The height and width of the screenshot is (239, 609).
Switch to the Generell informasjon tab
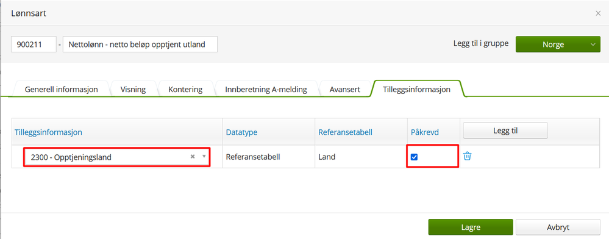(62, 90)
